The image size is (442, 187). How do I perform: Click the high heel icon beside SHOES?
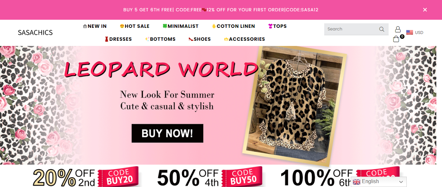191,39
